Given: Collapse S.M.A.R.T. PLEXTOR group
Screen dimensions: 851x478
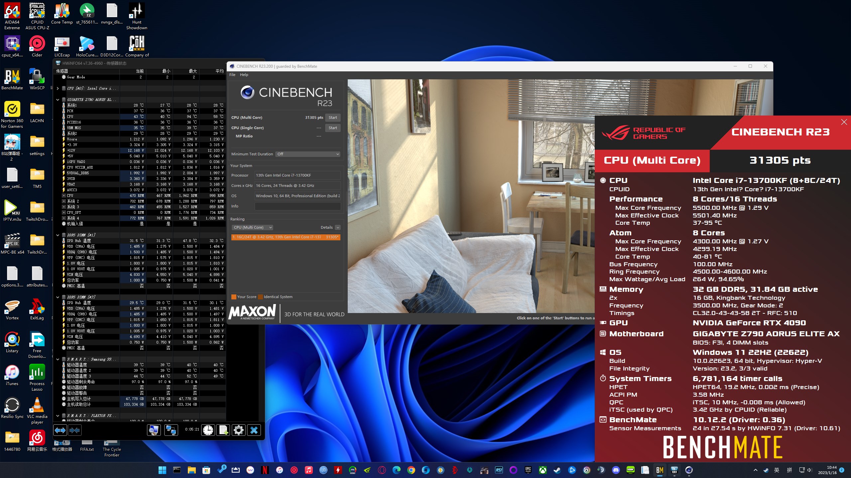Looking at the screenshot, I should [x=58, y=416].
